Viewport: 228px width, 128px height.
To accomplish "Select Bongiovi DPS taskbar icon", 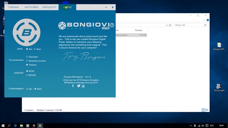I will [40, 126].
